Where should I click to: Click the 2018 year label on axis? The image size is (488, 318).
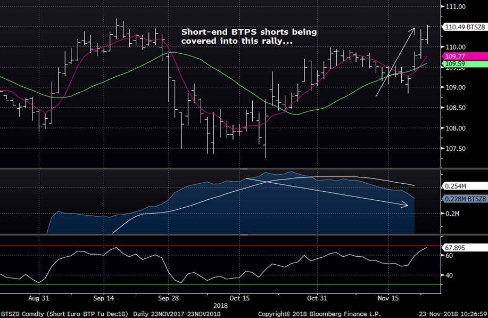220,306
